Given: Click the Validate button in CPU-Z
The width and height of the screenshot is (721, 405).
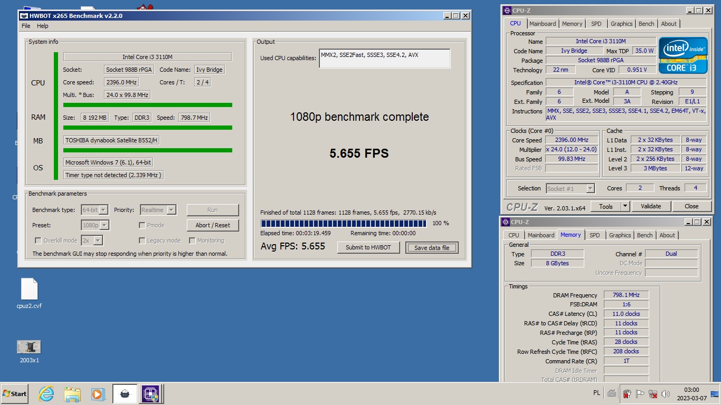Looking at the screenshot, I should click(651, 206).
